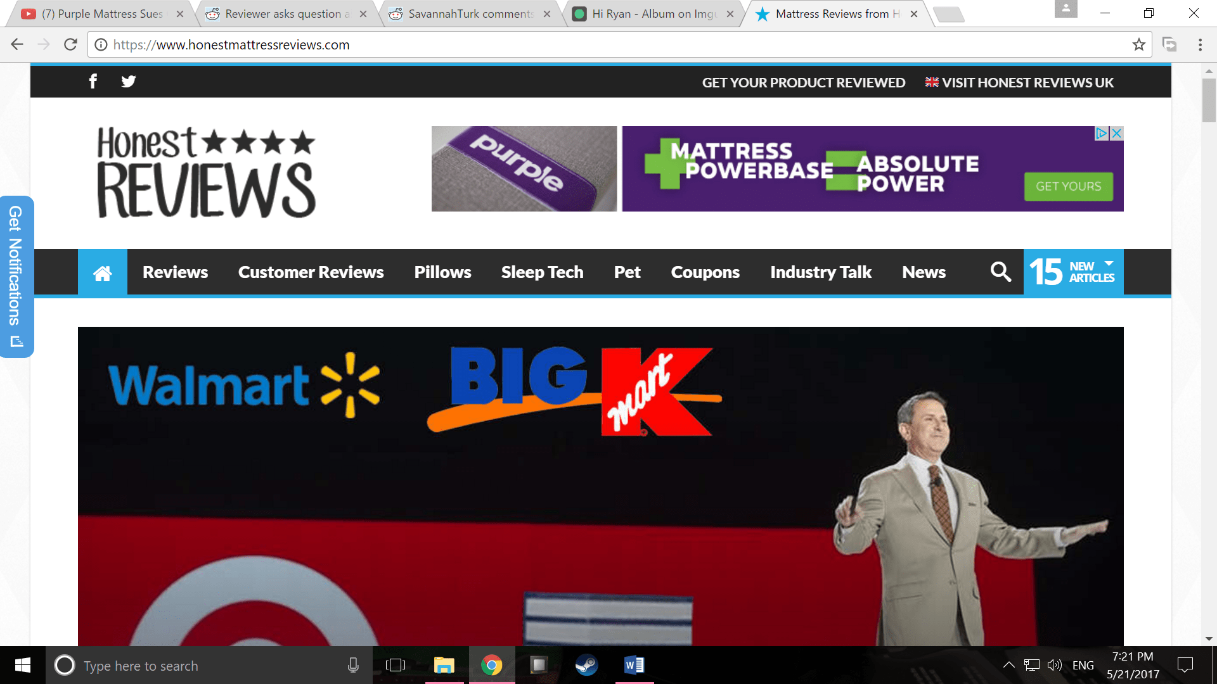Open Chrome's three-dot menu
Screen dimensions: 1217x684
coord(1199,44)
